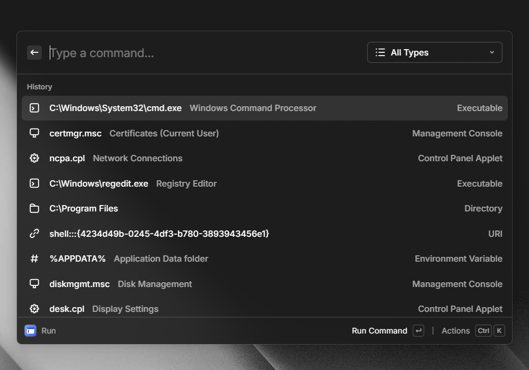Click the chevron arrow on All Types dropdown
Screen dimensions: 529x370
[x=492, y=52]
